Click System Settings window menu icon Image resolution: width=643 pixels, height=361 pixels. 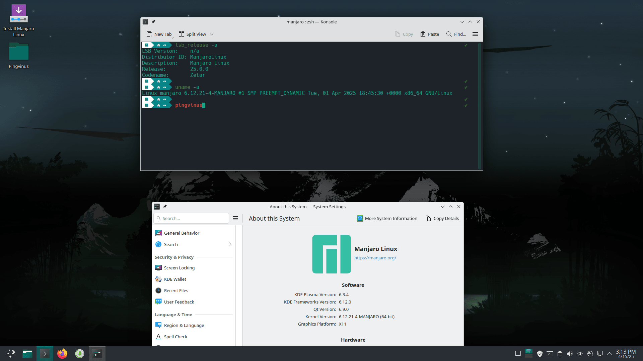pyautogui.click(x=157, y=207)
